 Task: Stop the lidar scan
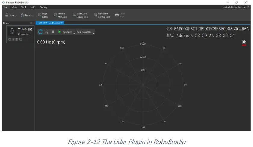(x=53, y=32)
